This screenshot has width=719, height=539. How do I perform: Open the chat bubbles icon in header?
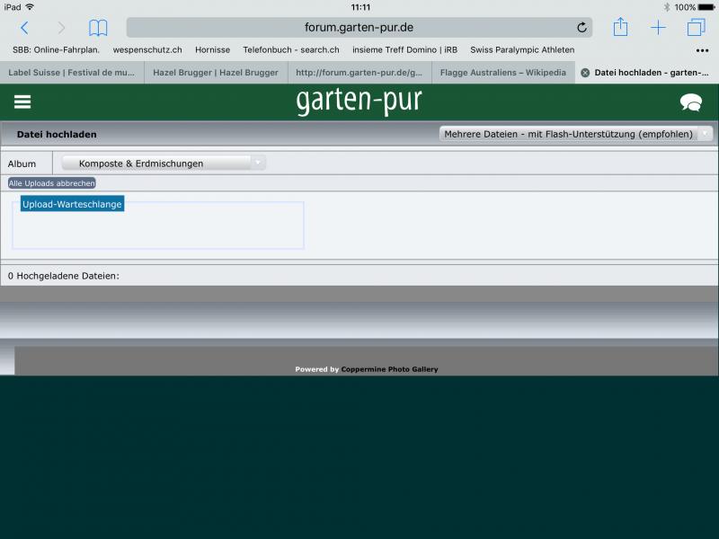[690, 102]
